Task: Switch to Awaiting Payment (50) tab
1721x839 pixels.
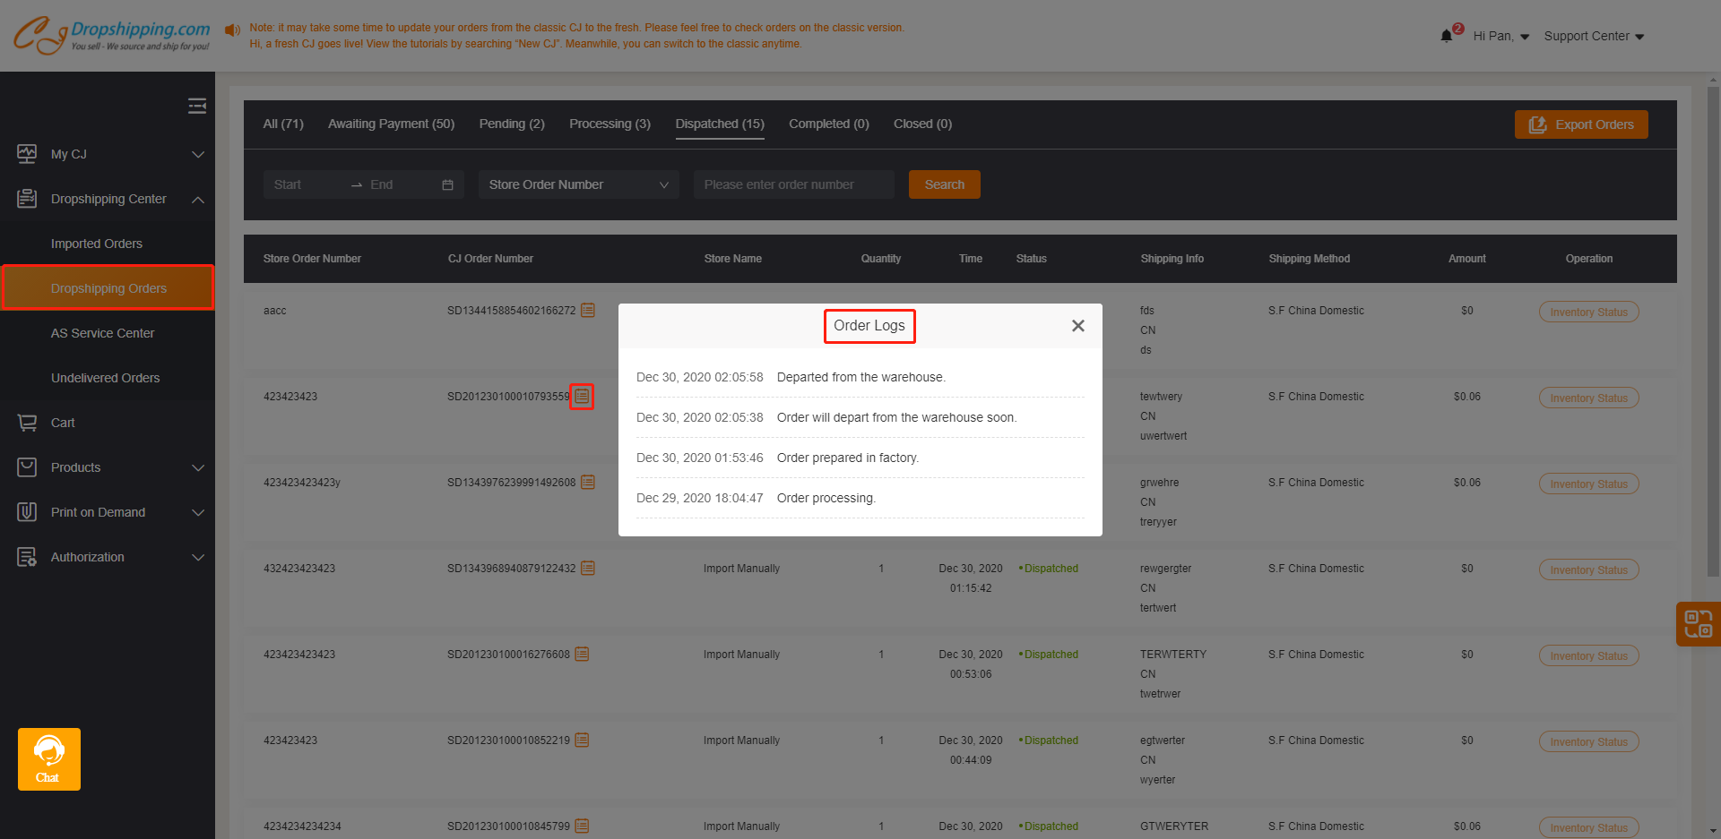Action: 391,124
